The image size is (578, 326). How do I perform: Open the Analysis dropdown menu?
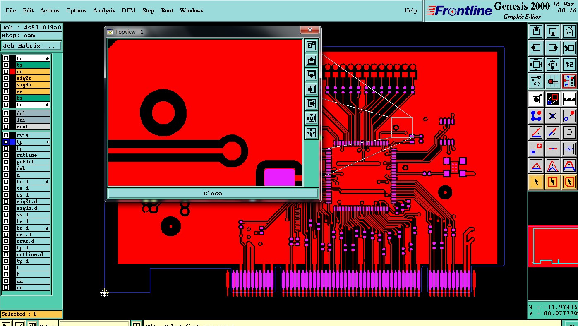point(104,10)
